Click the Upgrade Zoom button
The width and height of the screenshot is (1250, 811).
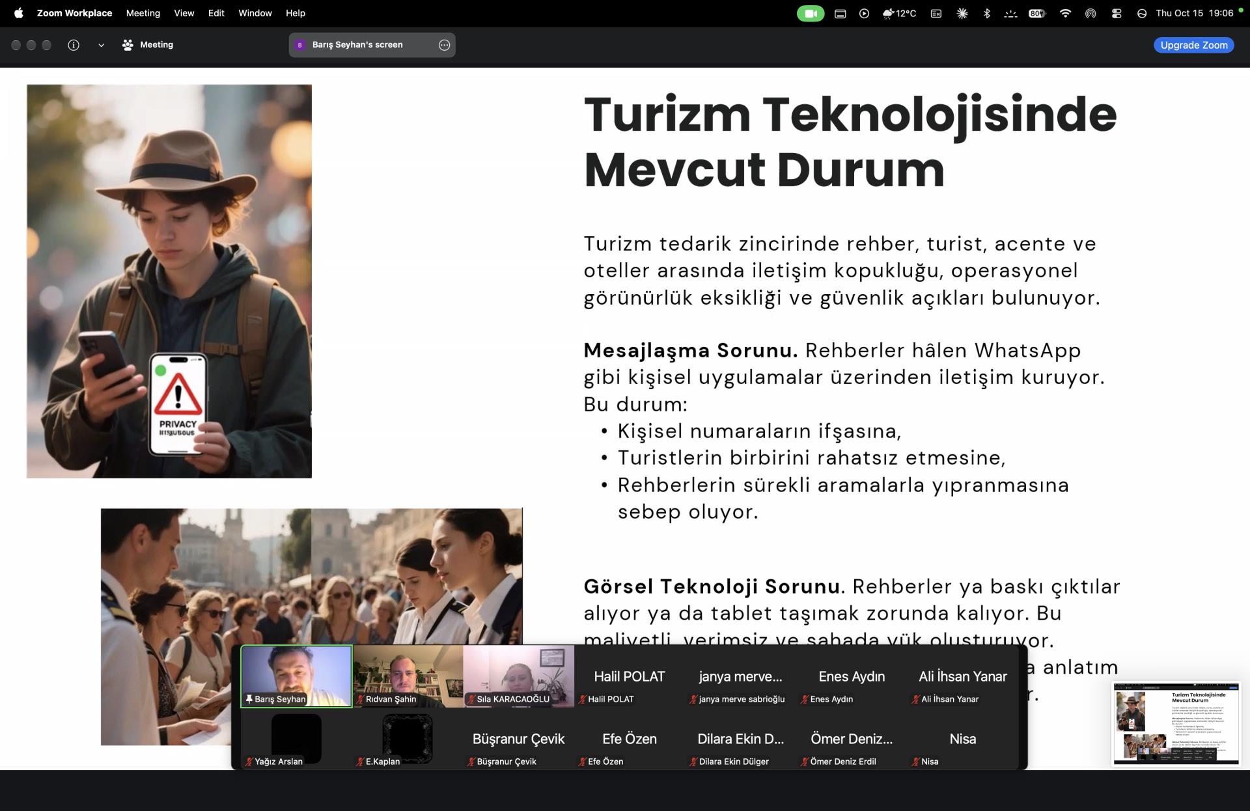(1193, 45)
